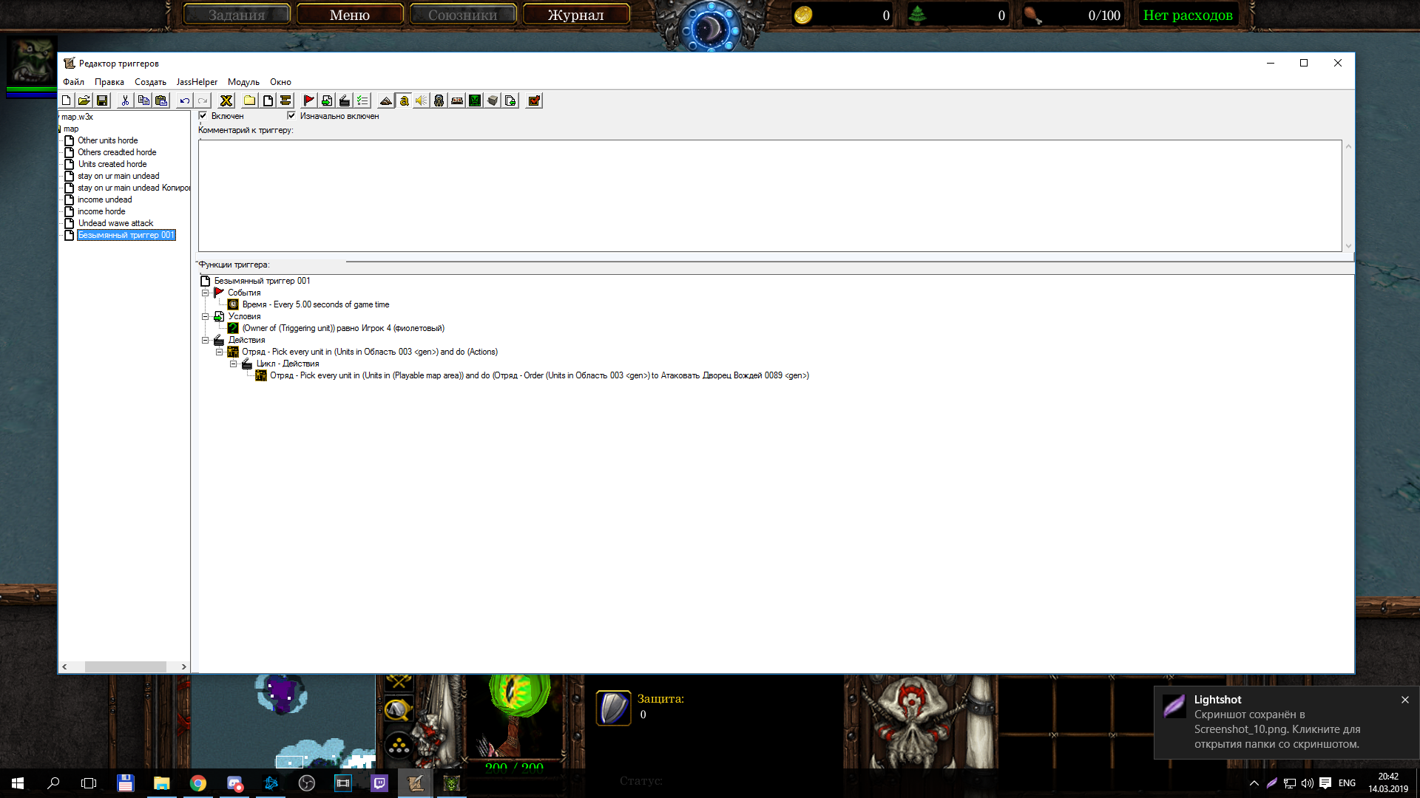This screenshot has height=798, width=1420.
Task: Collapse the 'Условия' tree node
Action: coord(206,316)
